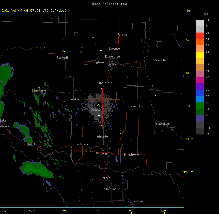Pick the bright green 30 dBZ legend swatch
This screenshot has width=219, height=214.
200,106
